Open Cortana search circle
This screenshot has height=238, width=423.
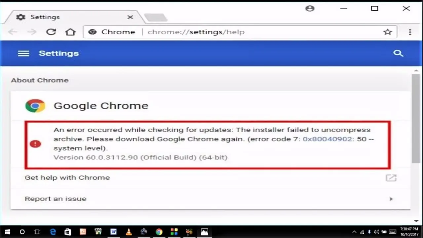coord(22,232)
